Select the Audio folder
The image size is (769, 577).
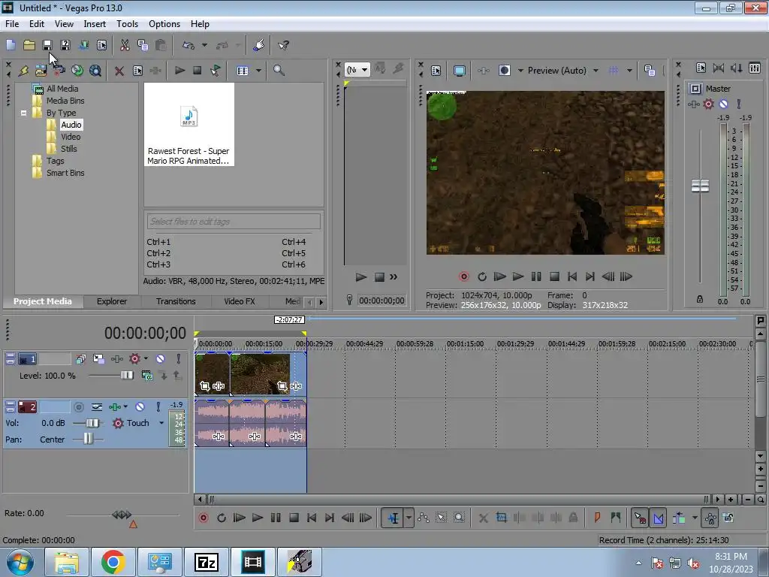click(71, 125)
